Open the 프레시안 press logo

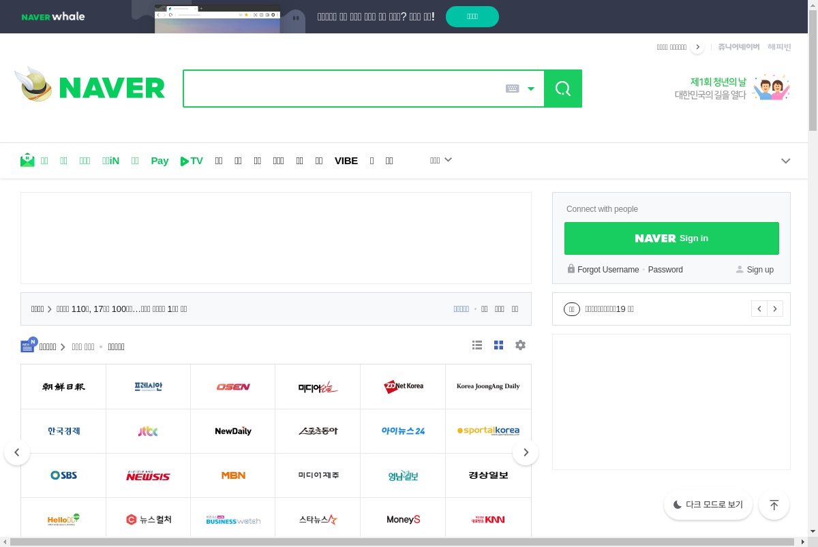tap(148, 387)
